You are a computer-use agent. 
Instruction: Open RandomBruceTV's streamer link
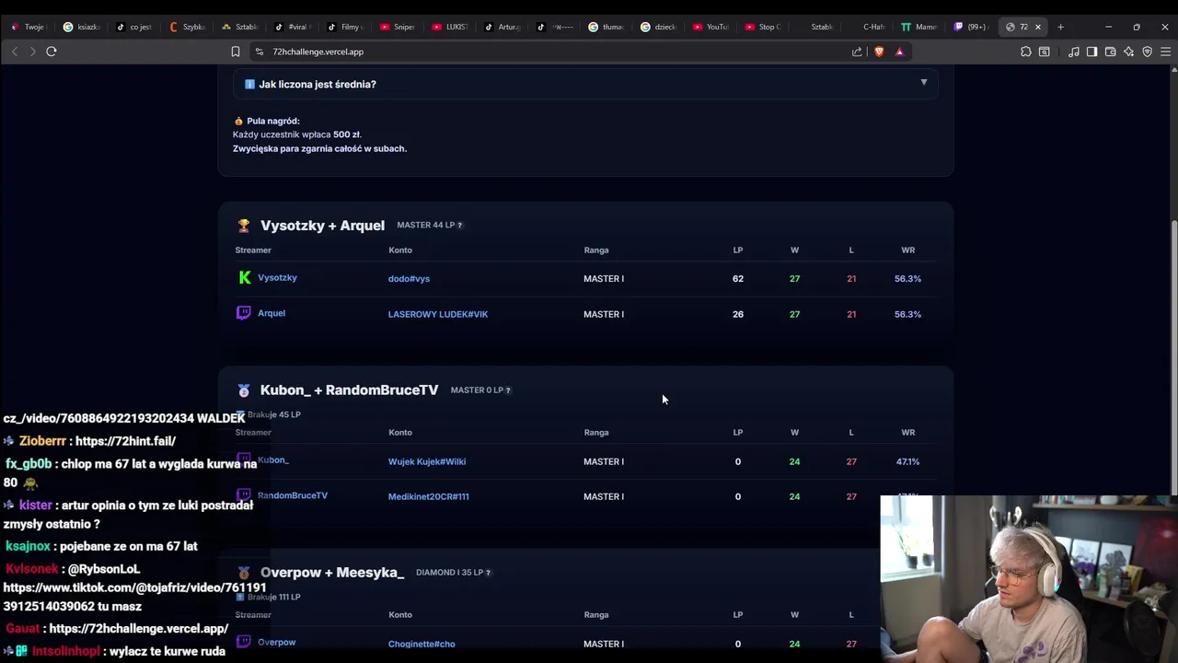293,495
